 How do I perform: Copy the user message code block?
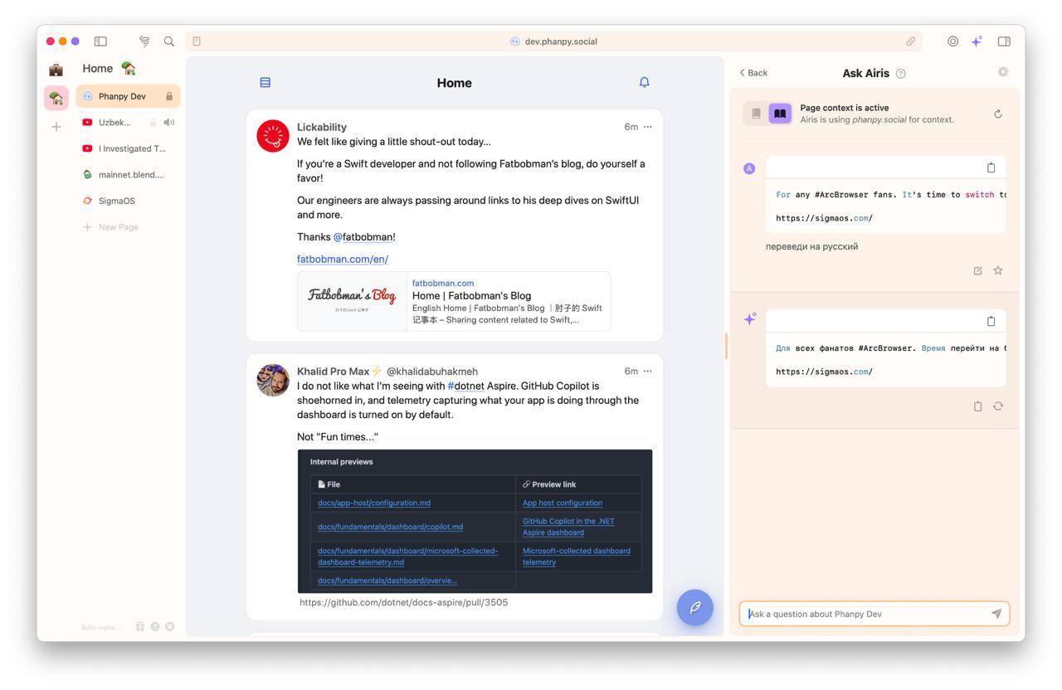(991, 168)
